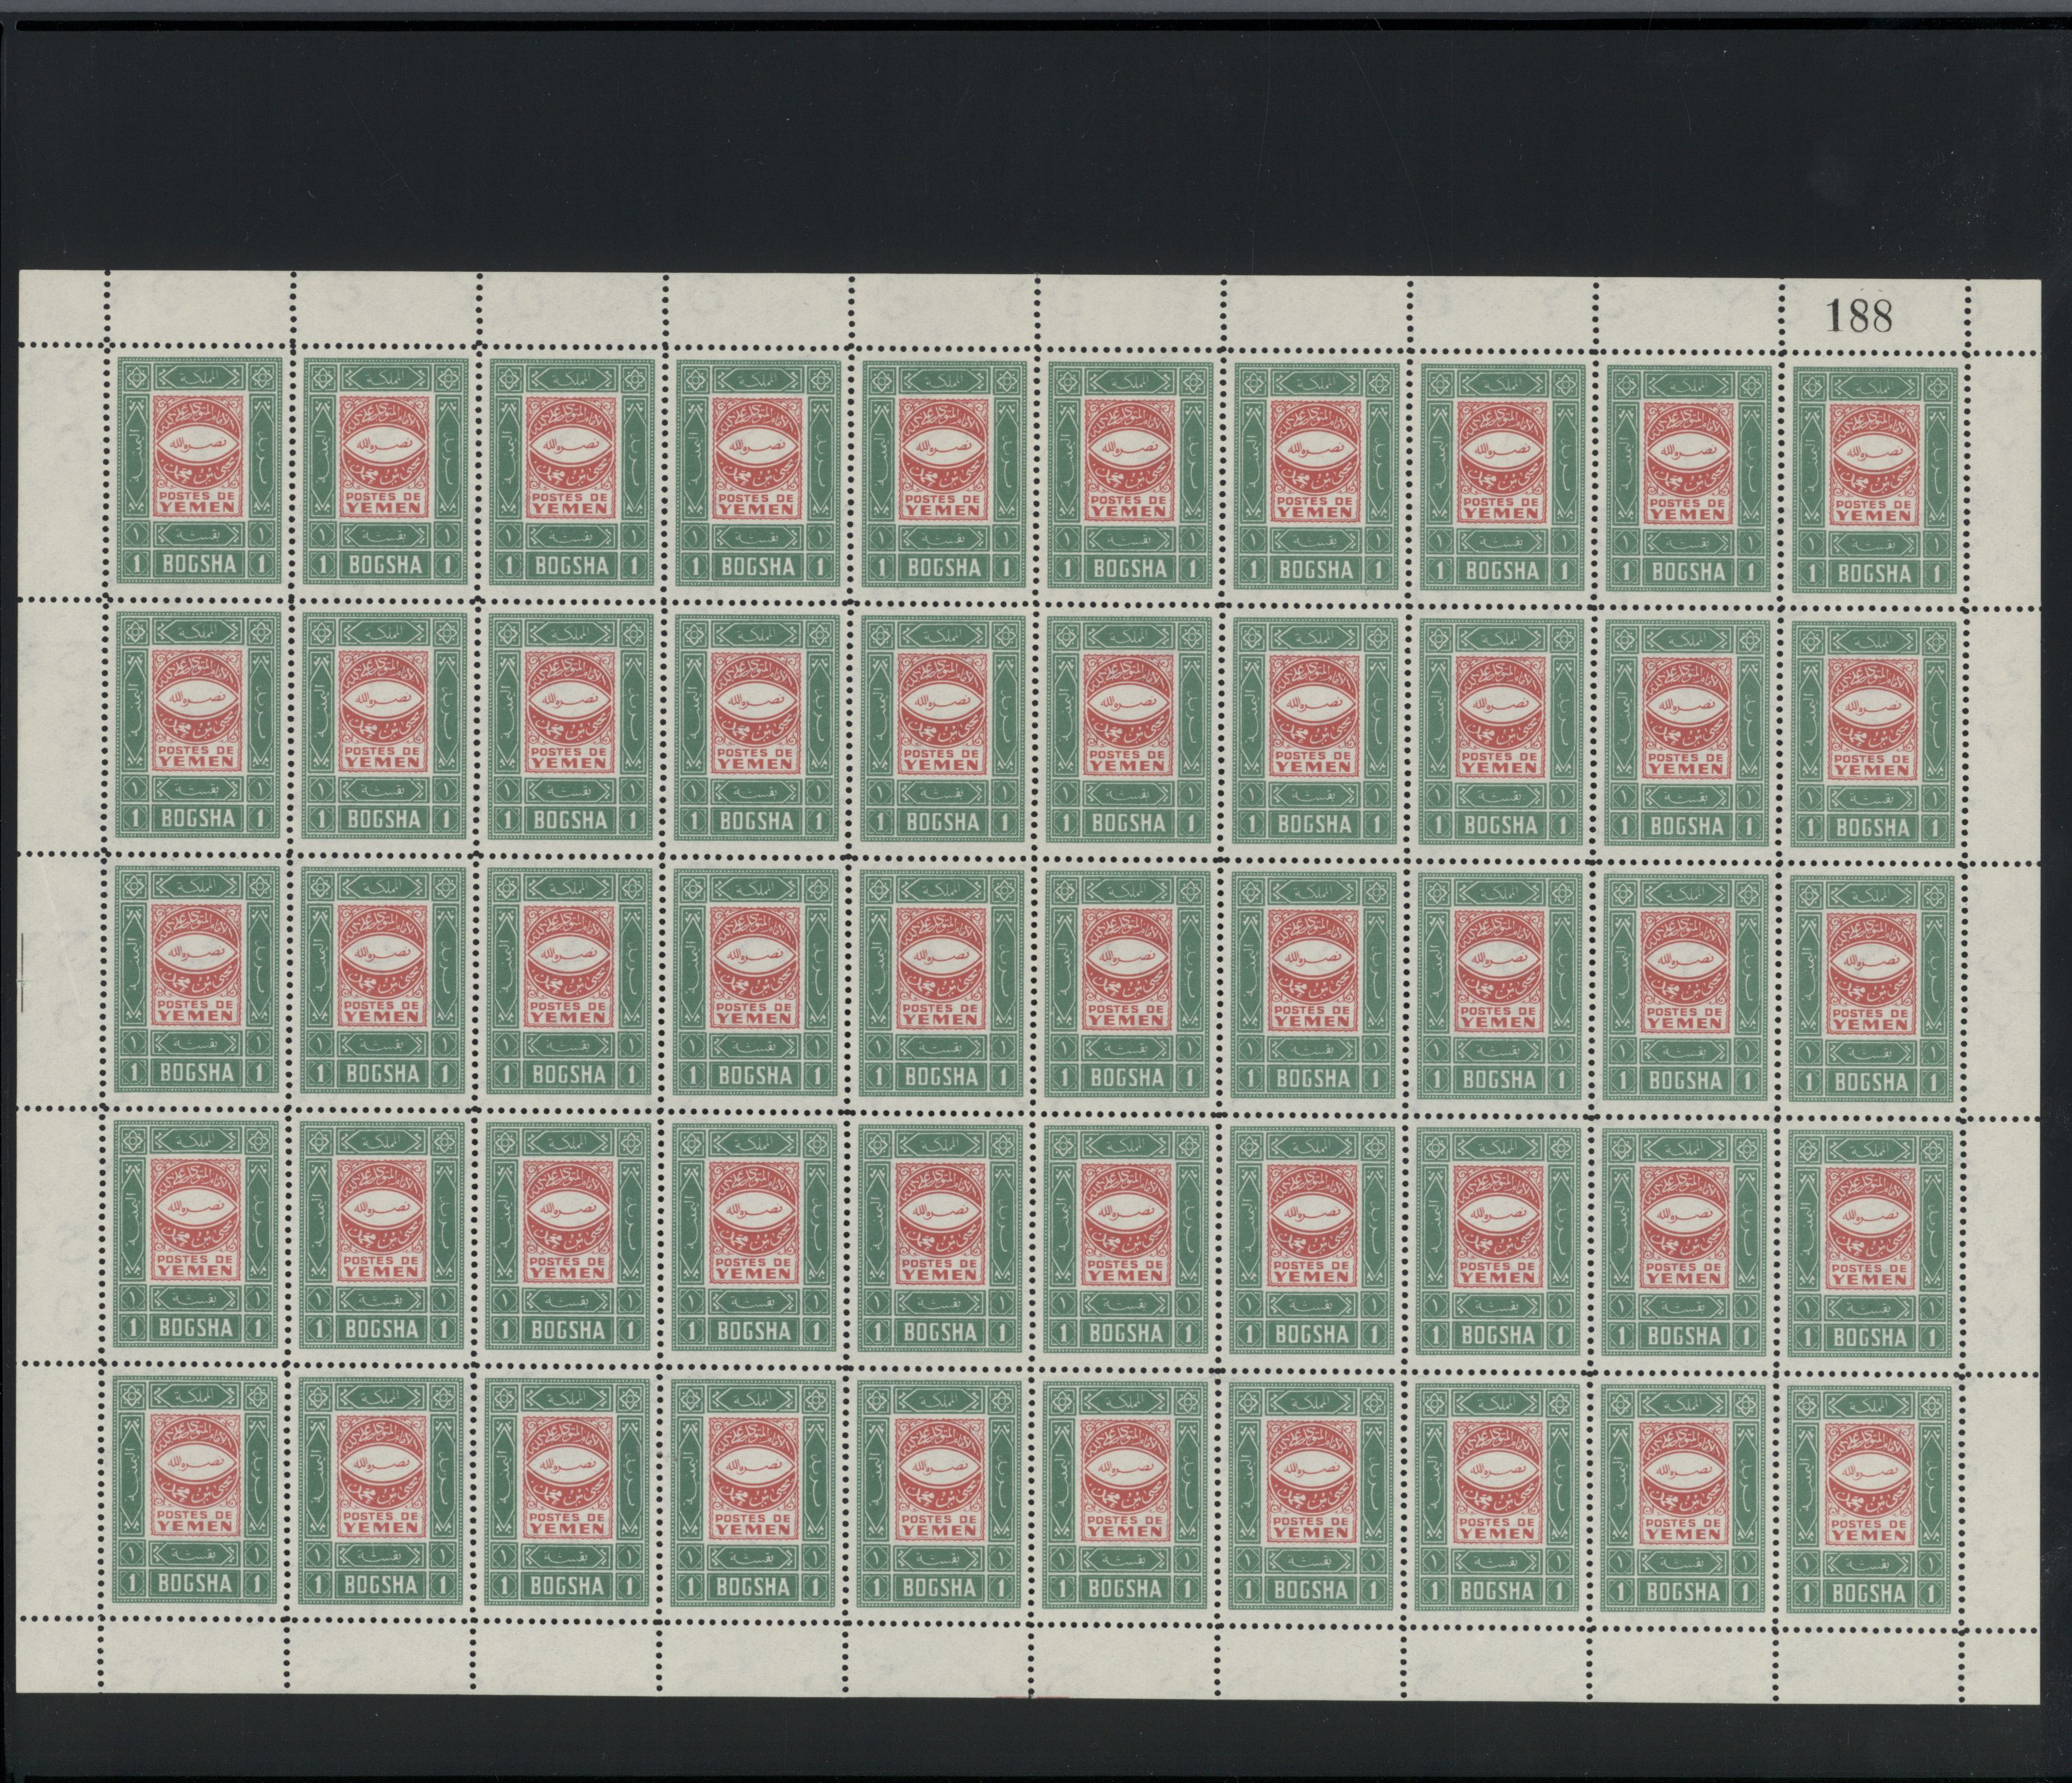This screenshot has width=2072, height=1783.
Task: Click the stamp in first row, fifth column
Action: [944, 473]
